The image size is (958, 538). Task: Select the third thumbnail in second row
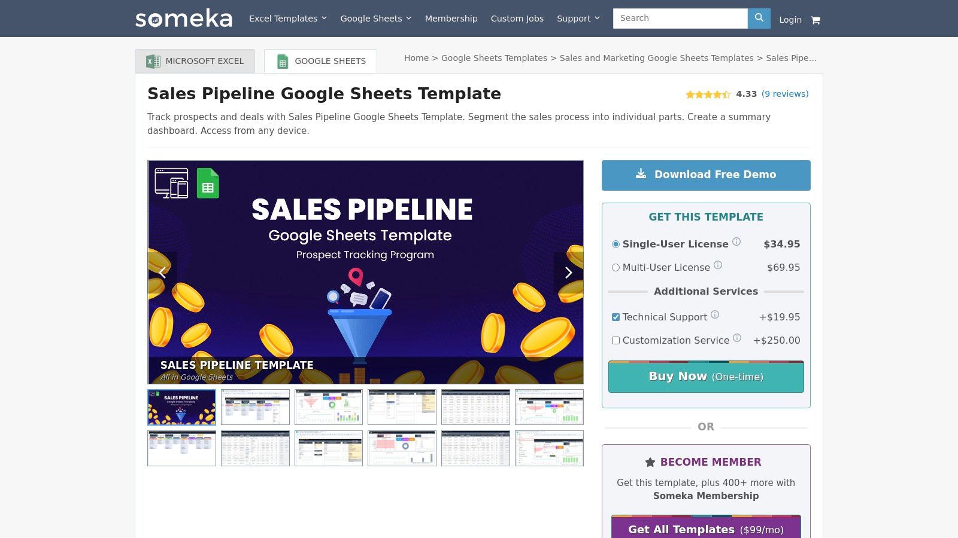point(329,448)
